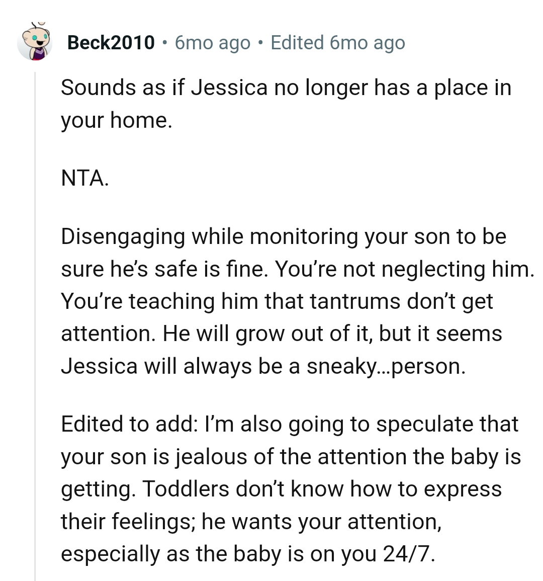The height and width of the screenshot is (581, 543).
Task: Click the sentence about the baby getting attention
Action: 251,456
